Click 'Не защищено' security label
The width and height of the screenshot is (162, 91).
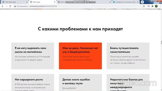(x=22, y=6)
